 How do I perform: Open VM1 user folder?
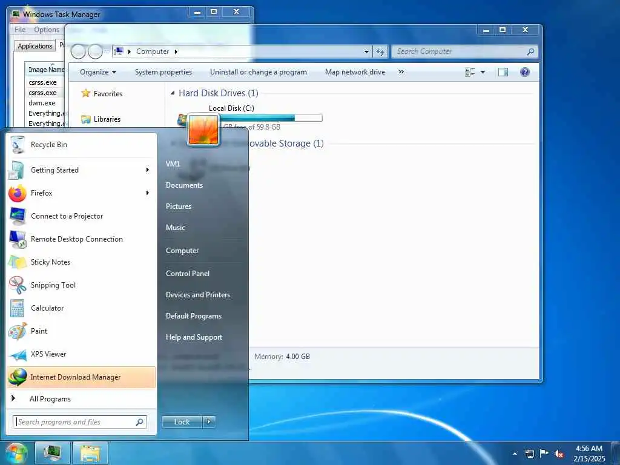click(173, 163)
